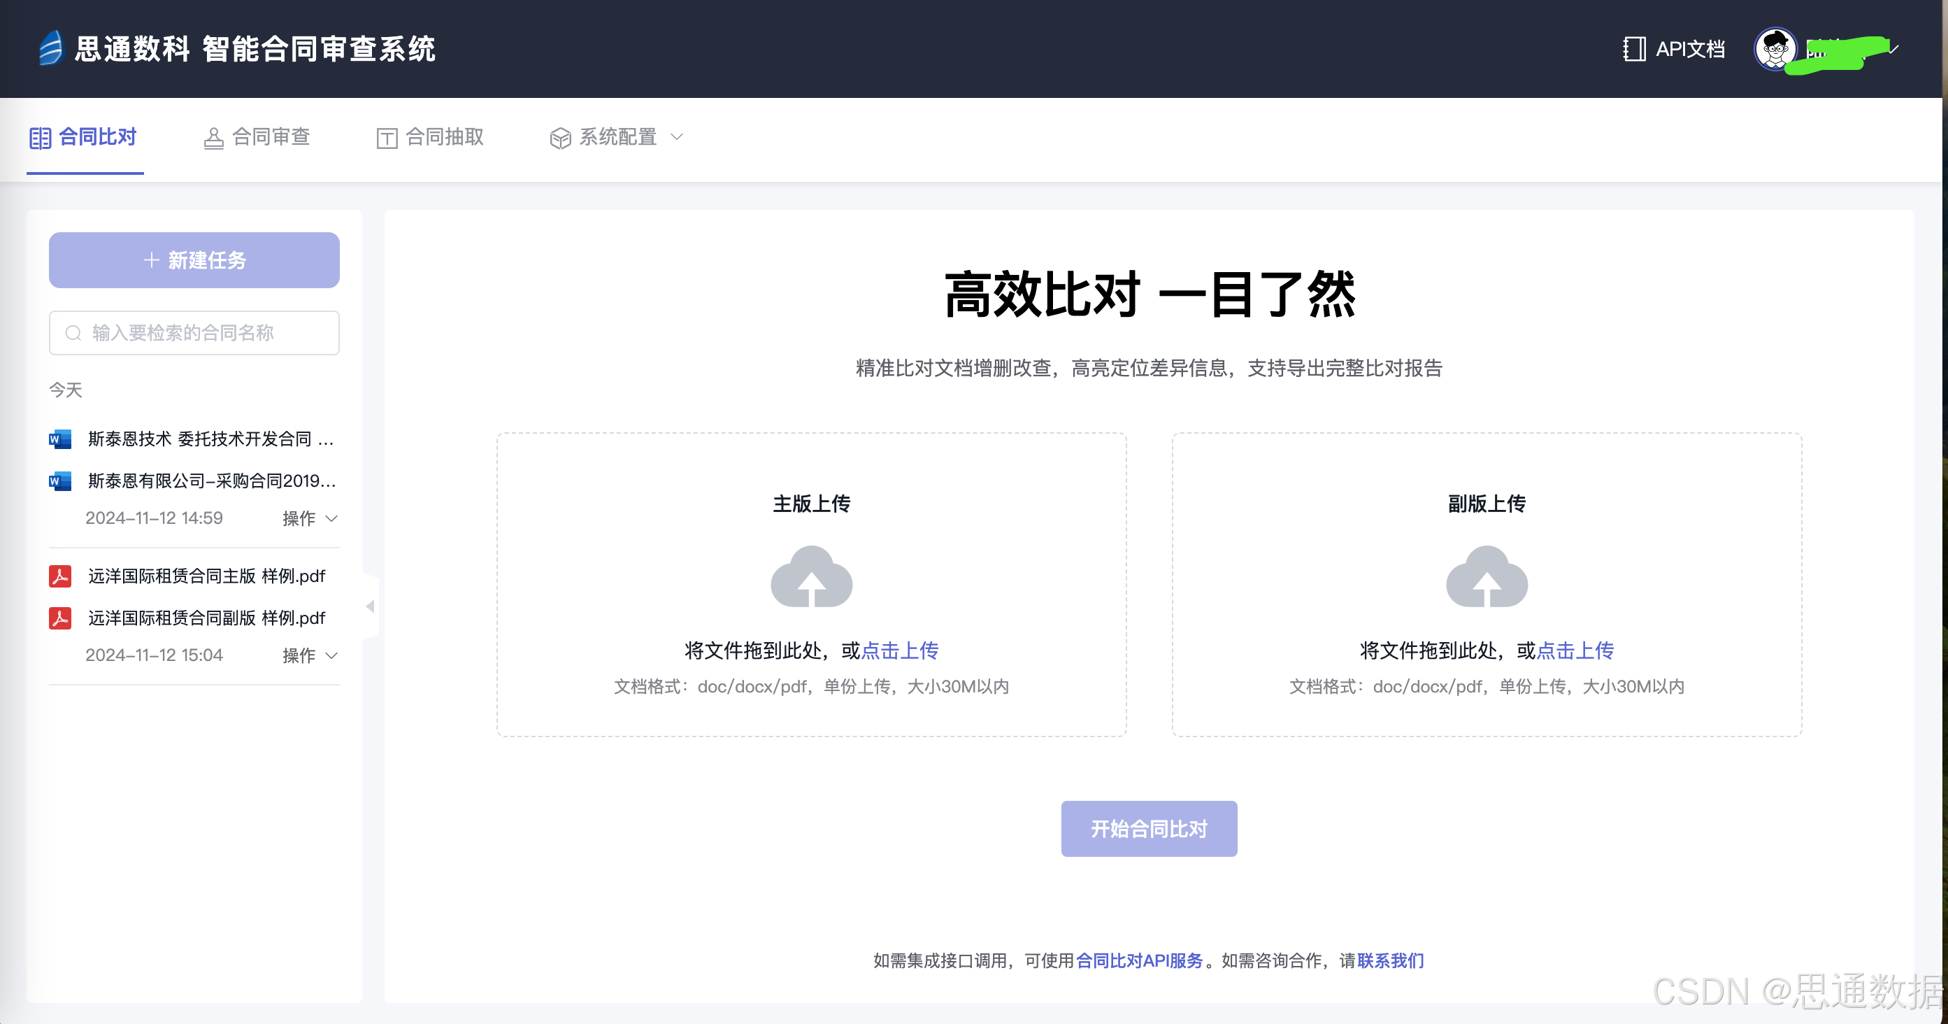Screen dimensions: 1948x1024
Task: Open the 系统配置 dropdown menu
Action: coord(617,137)
